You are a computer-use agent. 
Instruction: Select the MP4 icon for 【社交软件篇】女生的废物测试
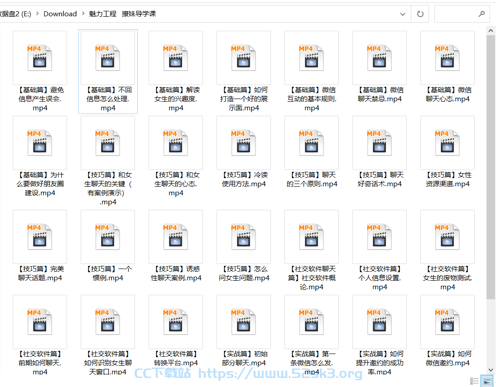448,237
